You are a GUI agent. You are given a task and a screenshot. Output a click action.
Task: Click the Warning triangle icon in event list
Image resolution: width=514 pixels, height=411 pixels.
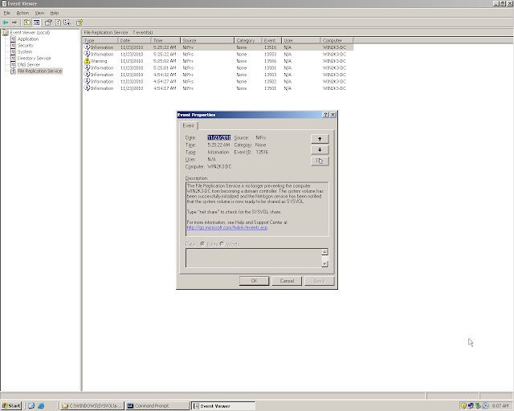(87, 61)
